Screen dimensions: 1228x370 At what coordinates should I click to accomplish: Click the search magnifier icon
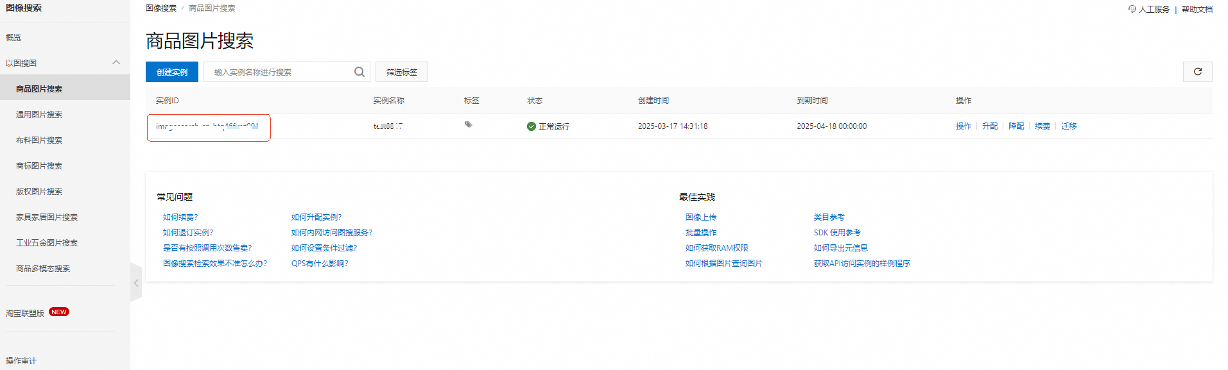click(359, 72)
